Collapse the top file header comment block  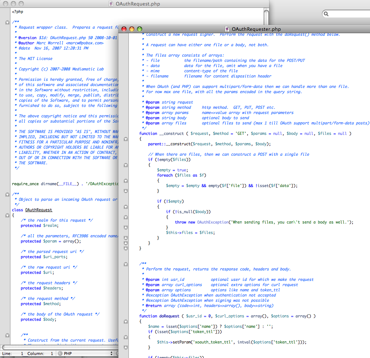coord(7,22)
